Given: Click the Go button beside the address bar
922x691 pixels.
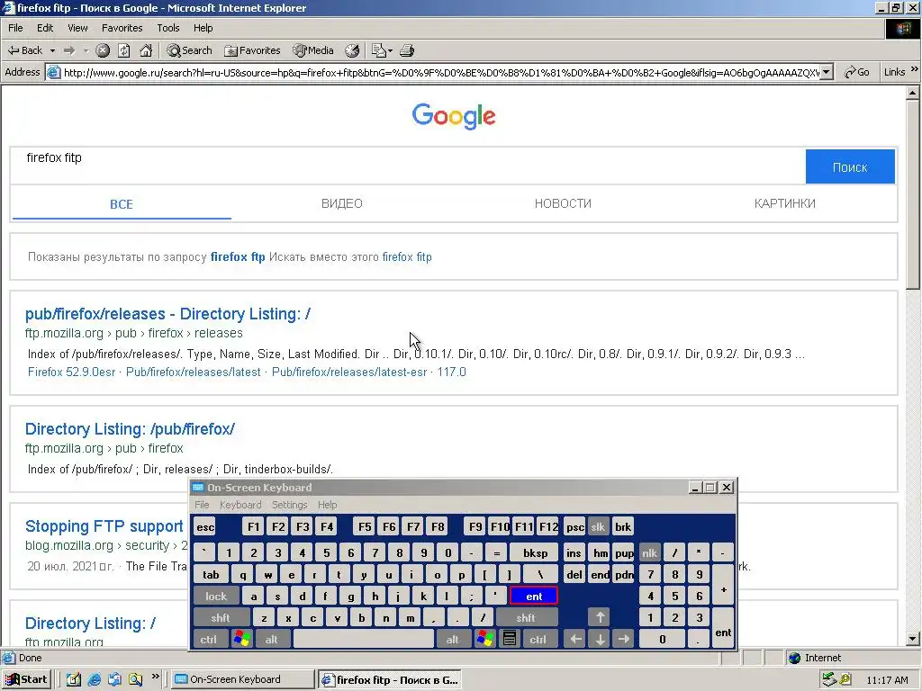Looking at the screenshot, I should (x=857, y=72).
